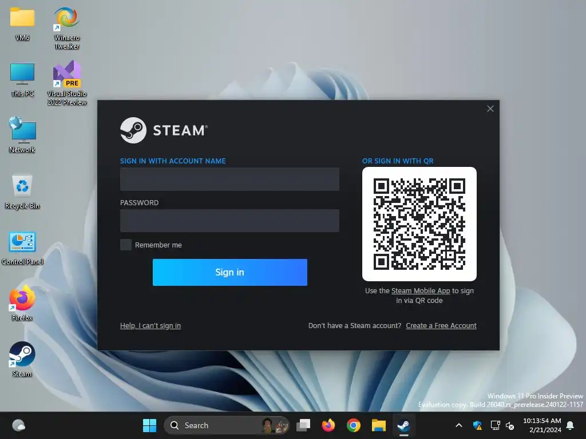Click the taskbar Search box
The width and height of the screenshot is (586, 439).
pos(227,425)
